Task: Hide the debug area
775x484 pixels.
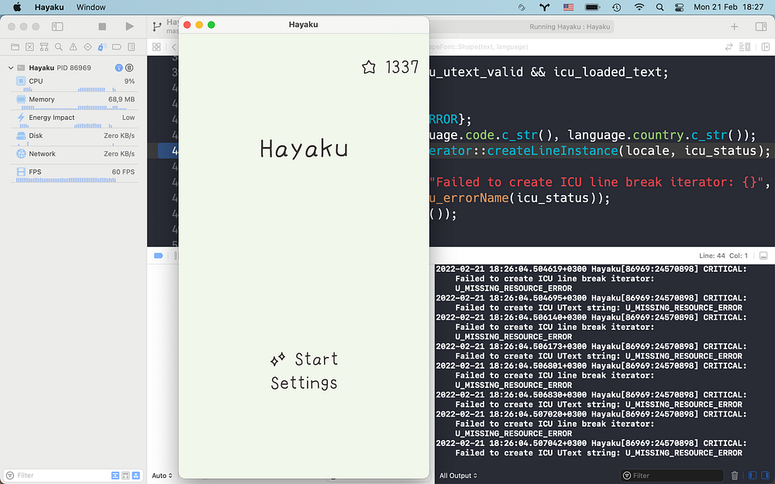Action: click(763, 256)
